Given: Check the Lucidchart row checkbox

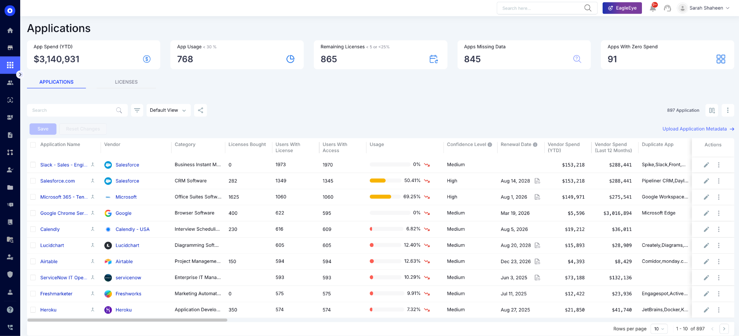Looking at the screenshot, I should 33,246.
